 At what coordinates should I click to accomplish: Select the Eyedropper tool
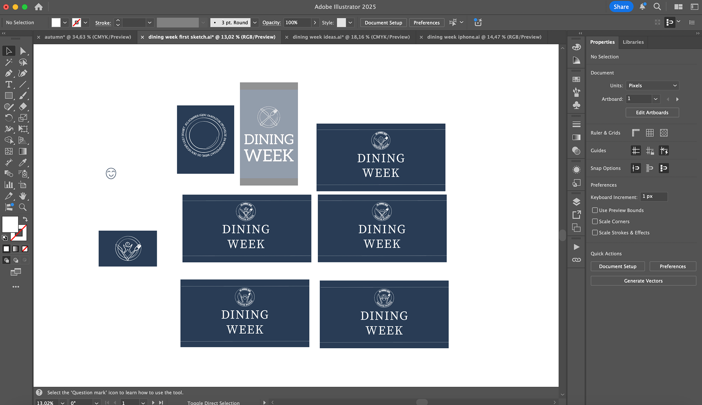pos(23,162)
